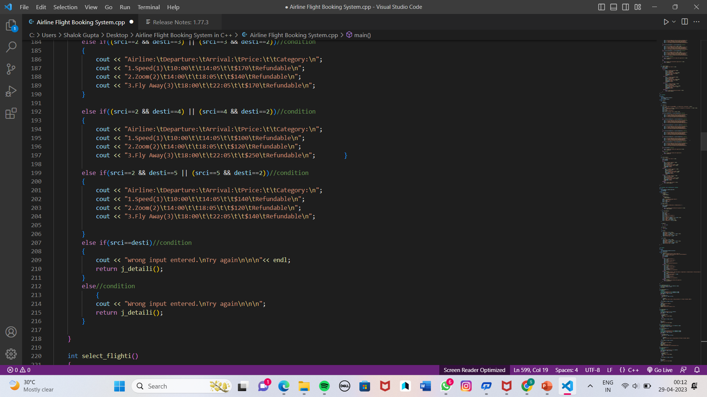Toggle the primary side bar layout
The width and height of the screenshot is (707, 397).
pyautogui.click(x=602, y=7)
